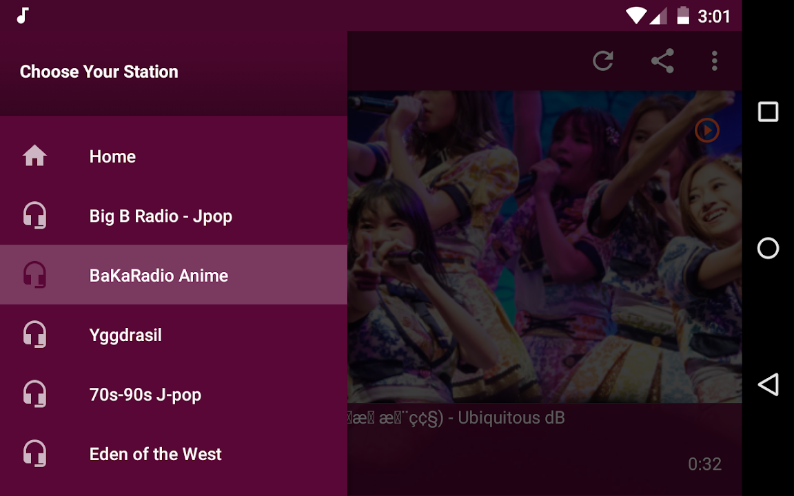Open the share icon
The height and width of the screenshot is (496, 794).
[x=662, y=61]
